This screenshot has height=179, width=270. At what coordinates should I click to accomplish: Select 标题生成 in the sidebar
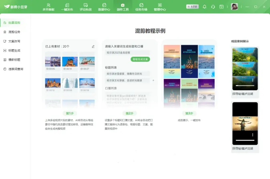click(14, 50)
